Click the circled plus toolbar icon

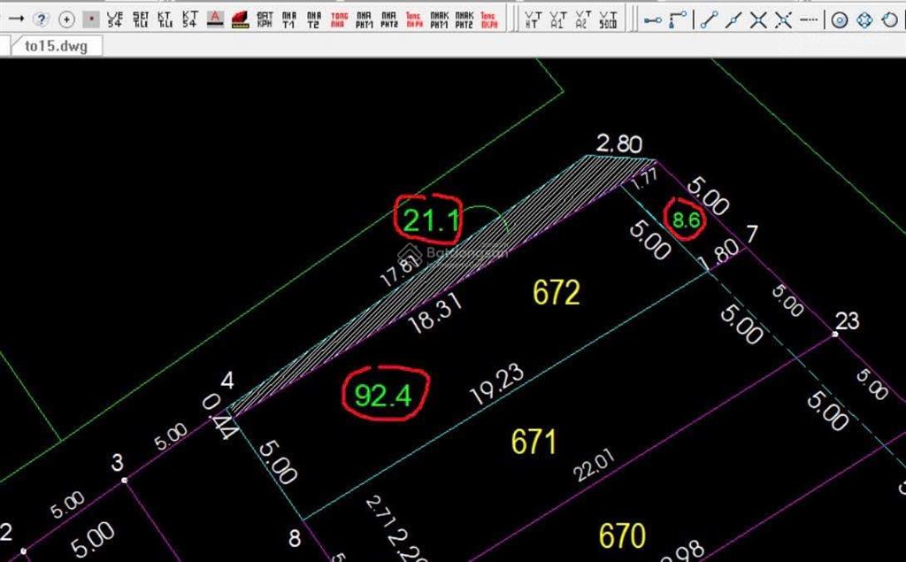66,19
